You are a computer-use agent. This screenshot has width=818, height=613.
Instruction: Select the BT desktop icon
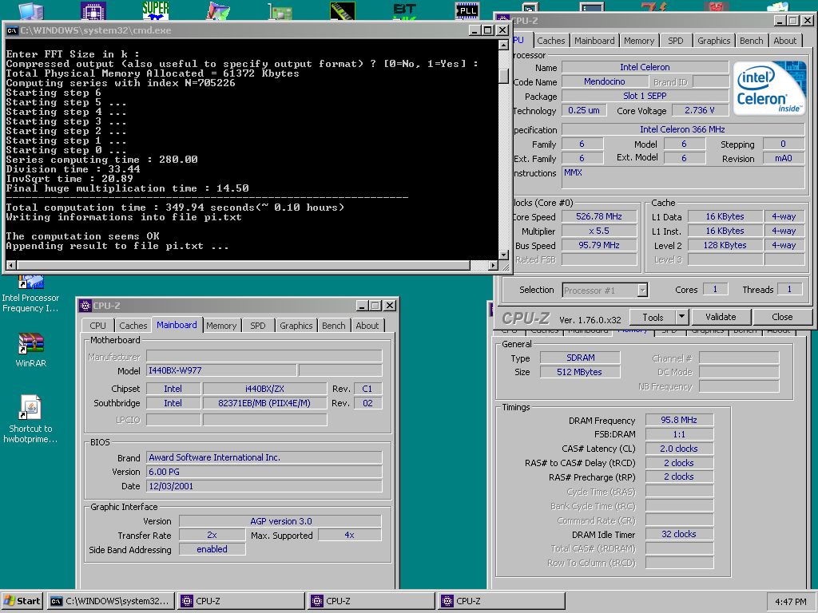(405, 10)
